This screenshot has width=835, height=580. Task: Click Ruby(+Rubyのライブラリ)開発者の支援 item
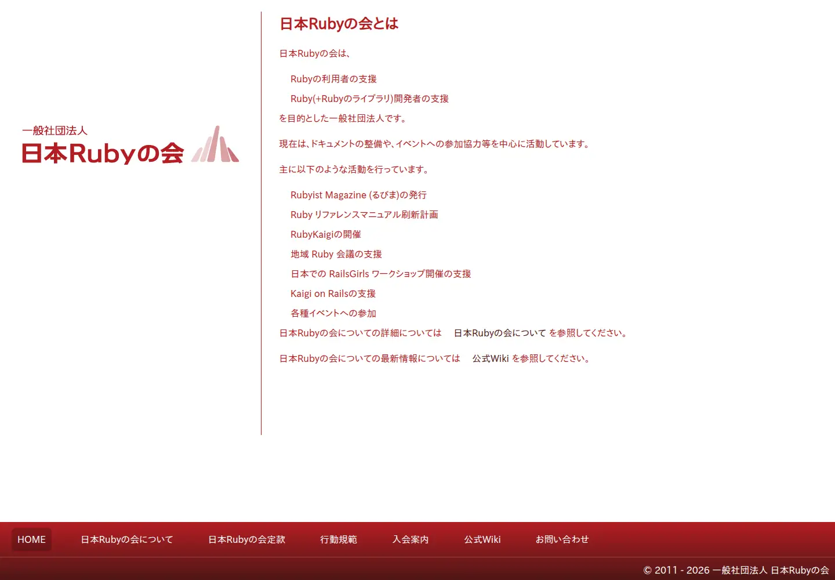(369, 99)
